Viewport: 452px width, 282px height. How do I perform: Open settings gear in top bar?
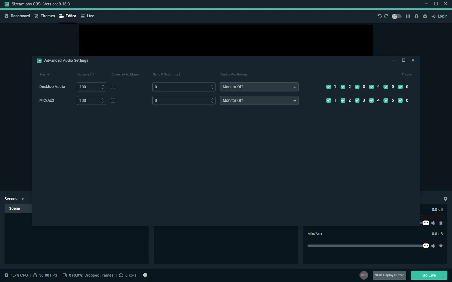(425, 16)
